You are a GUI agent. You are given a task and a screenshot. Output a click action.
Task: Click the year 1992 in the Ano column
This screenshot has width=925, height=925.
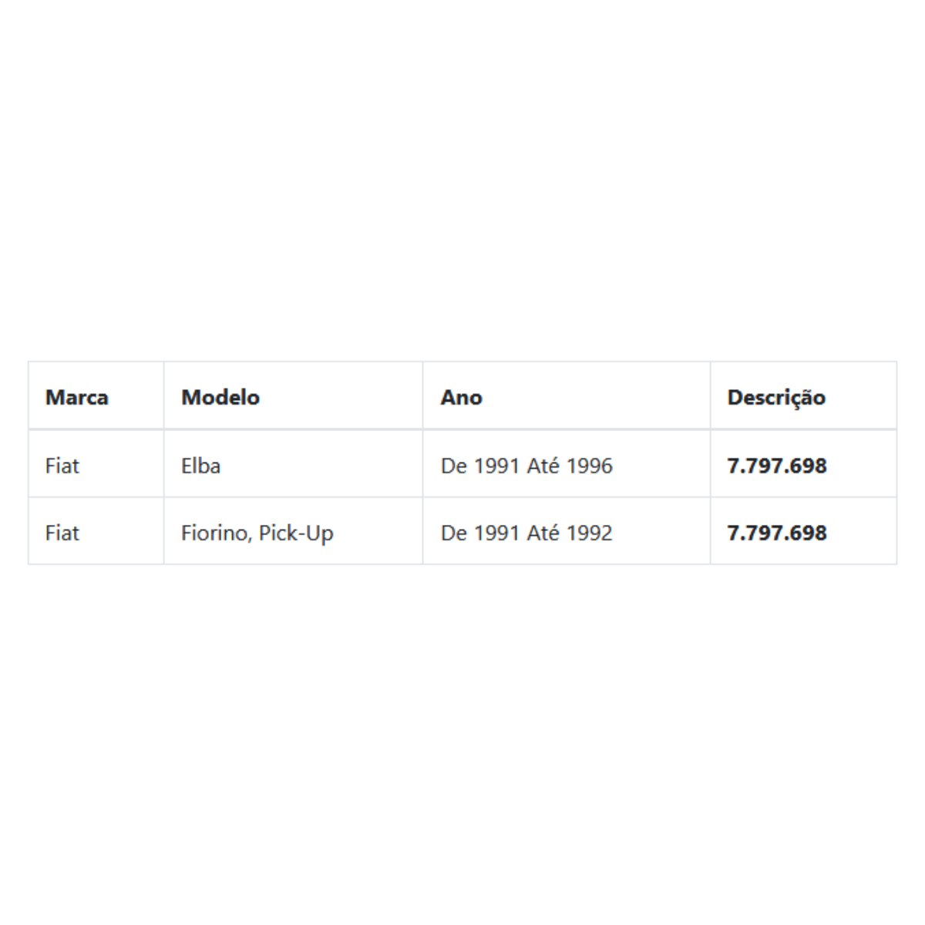tap(590, 533)
